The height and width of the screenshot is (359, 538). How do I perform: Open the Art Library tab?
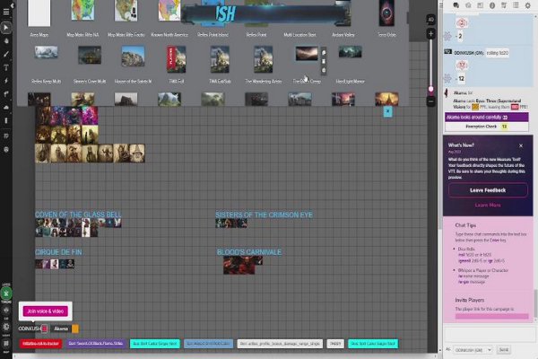point(468,5)
